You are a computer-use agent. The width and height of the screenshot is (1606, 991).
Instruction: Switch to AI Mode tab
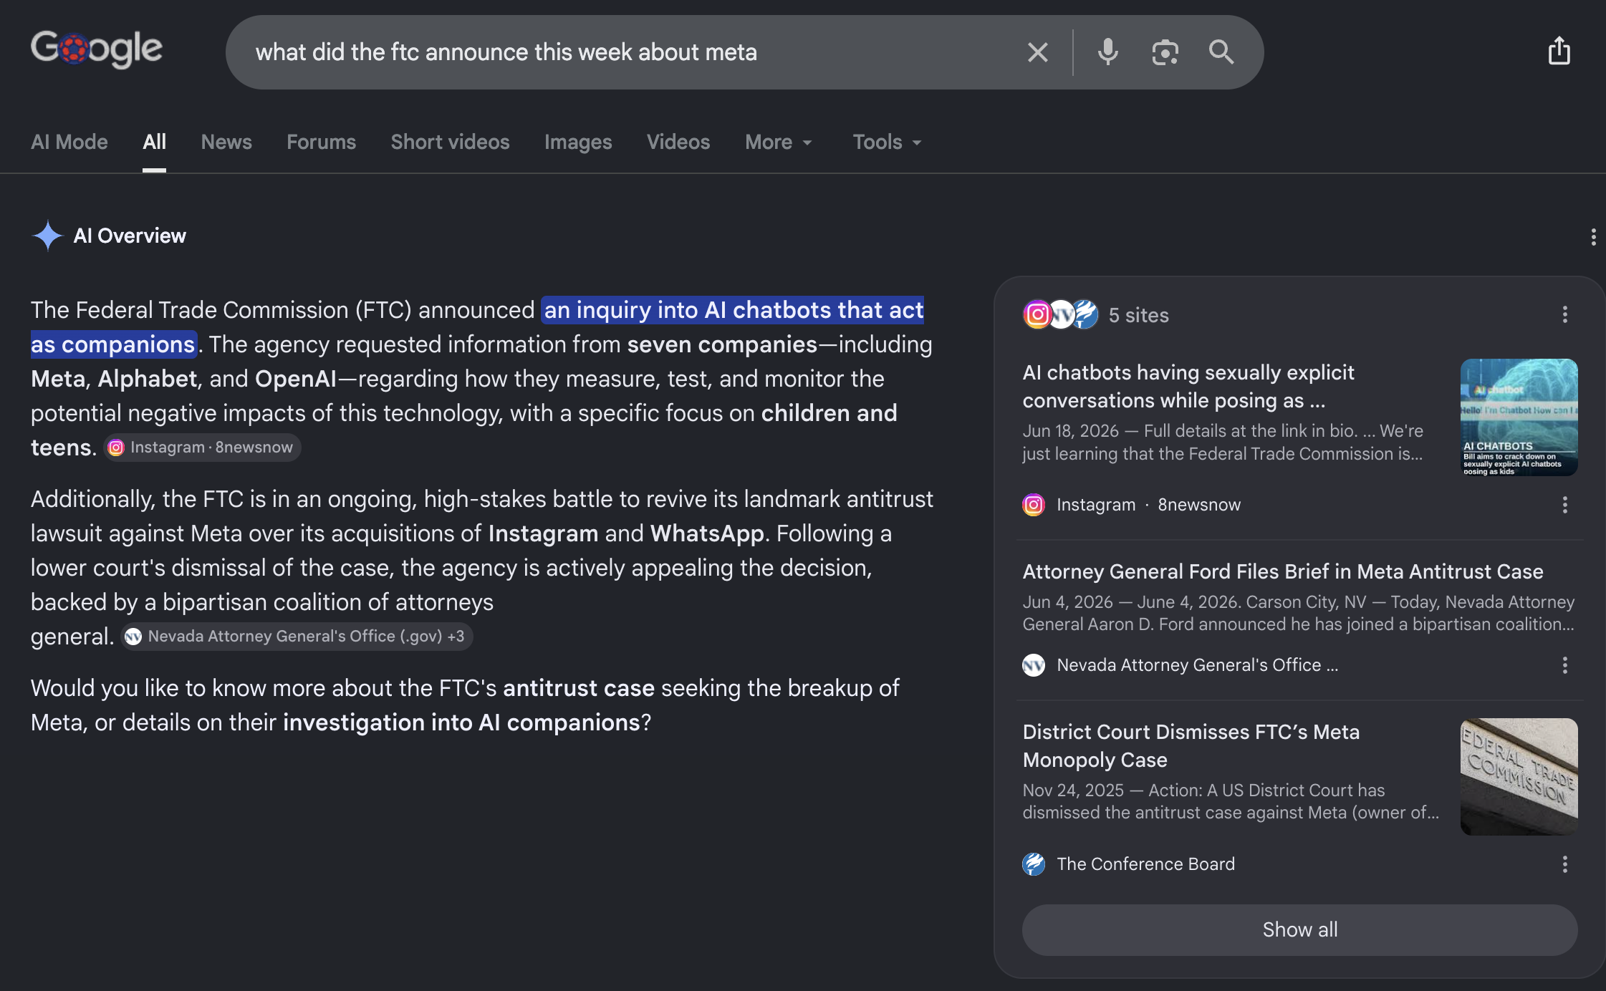click(69, 142)
